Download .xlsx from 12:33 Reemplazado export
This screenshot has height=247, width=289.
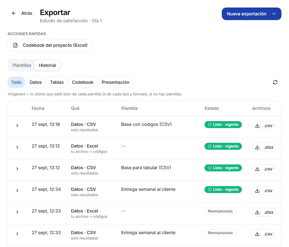264,212
